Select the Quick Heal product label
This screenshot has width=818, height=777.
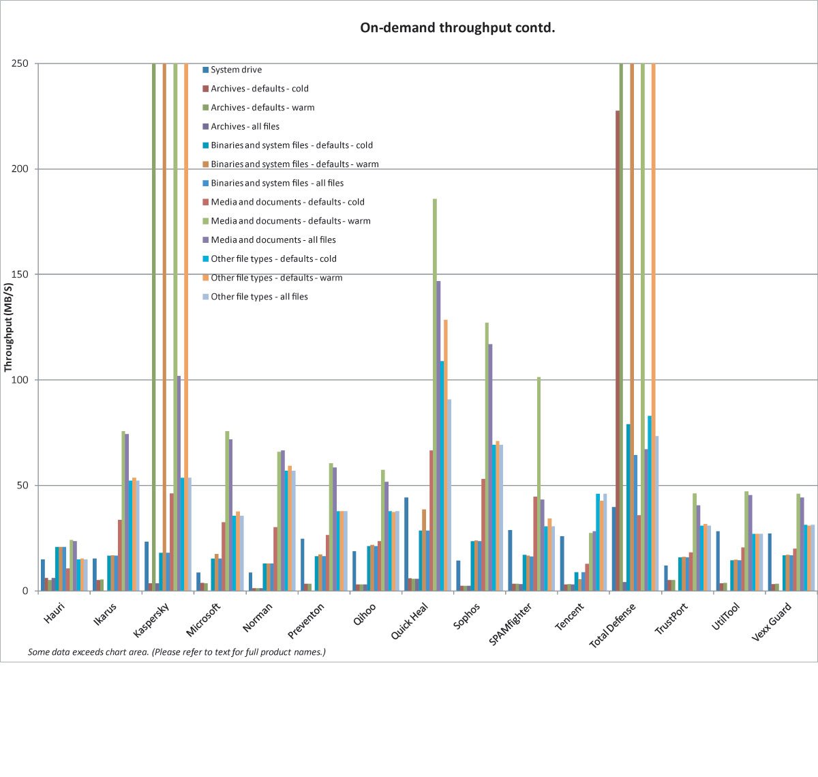[410, 621]
